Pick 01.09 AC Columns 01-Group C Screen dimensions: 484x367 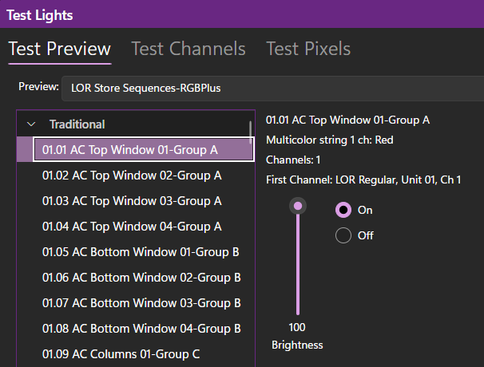121,353
